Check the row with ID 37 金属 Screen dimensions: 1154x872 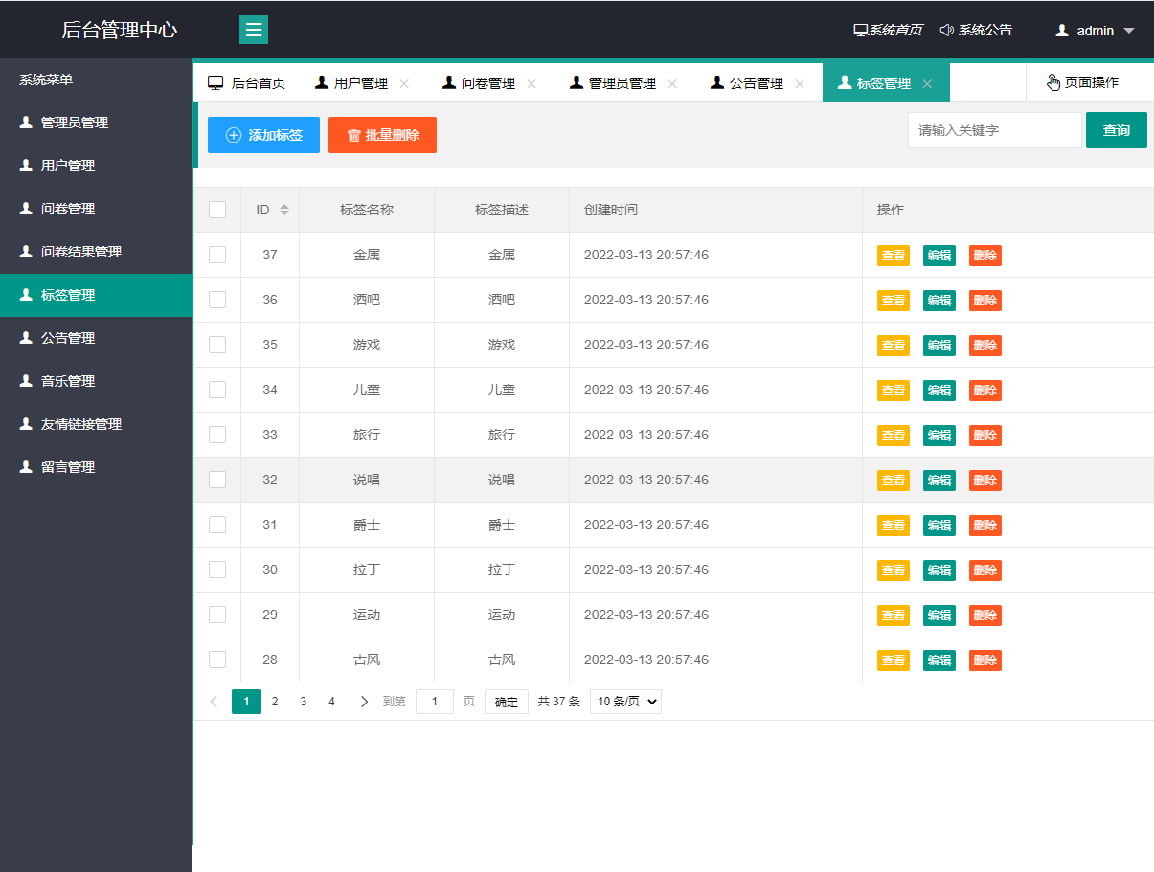[217, 255]
